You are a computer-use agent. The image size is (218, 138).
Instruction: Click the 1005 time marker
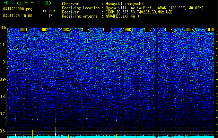pos(106,30)
